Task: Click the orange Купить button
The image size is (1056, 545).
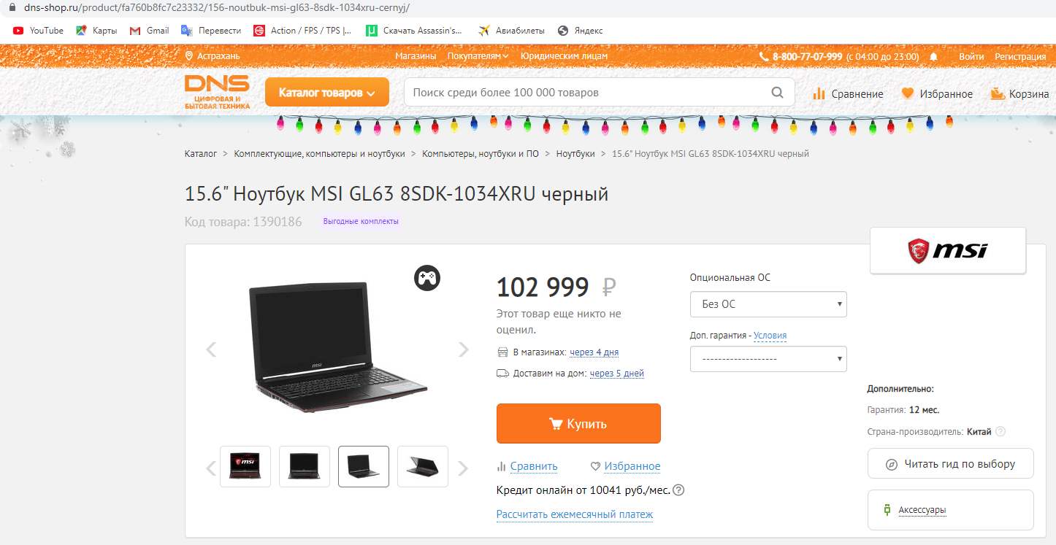Action: point(578,423)
